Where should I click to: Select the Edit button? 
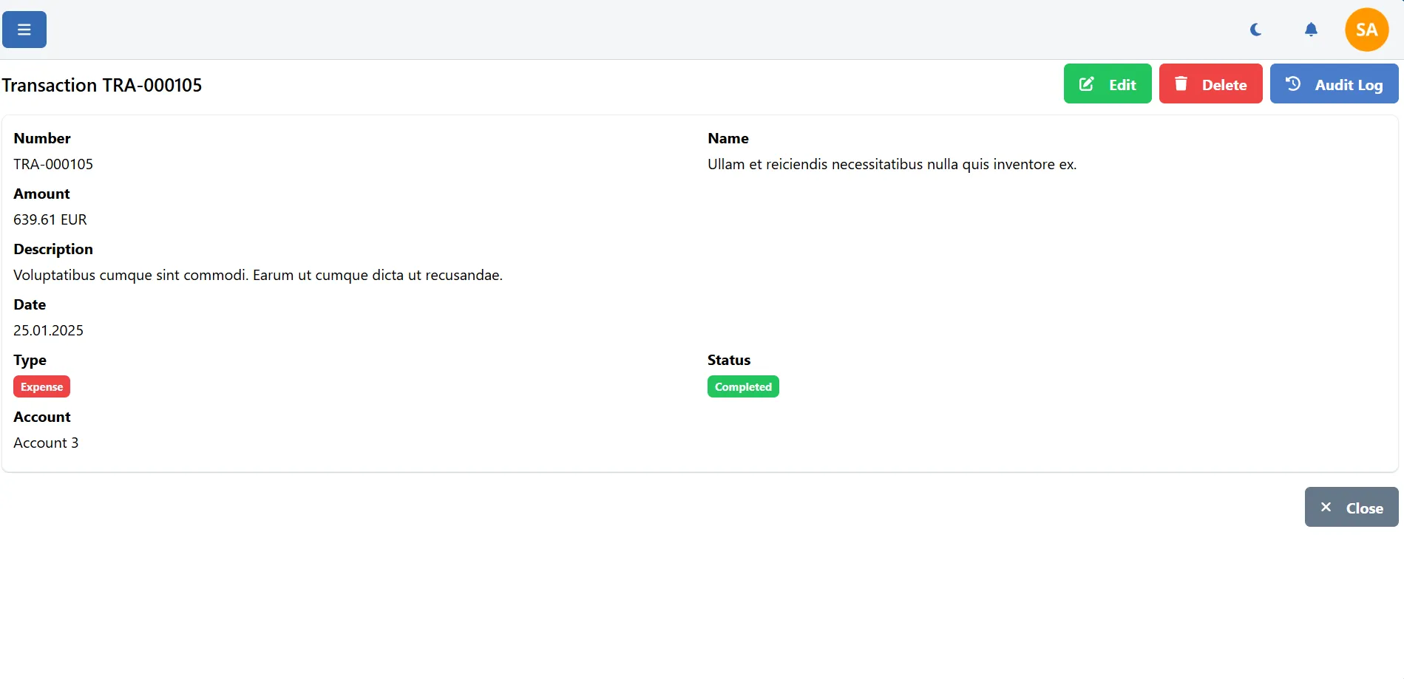(x=1107, y=83)
